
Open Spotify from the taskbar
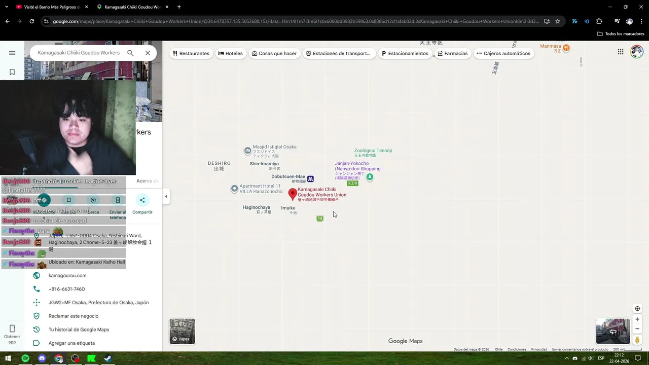(25, 358)
